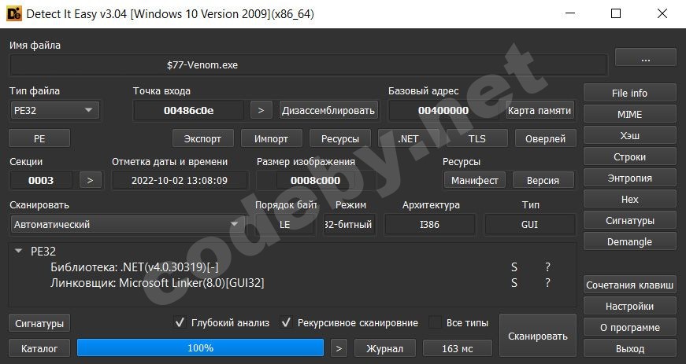The width and height of the screenshot is (686, 364).
Task: Collapse the PE32 tree node
Action: tap(18, 251)
